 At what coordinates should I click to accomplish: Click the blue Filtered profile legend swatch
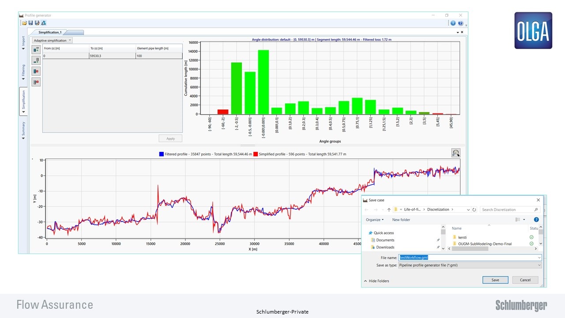tap(161, 154)
